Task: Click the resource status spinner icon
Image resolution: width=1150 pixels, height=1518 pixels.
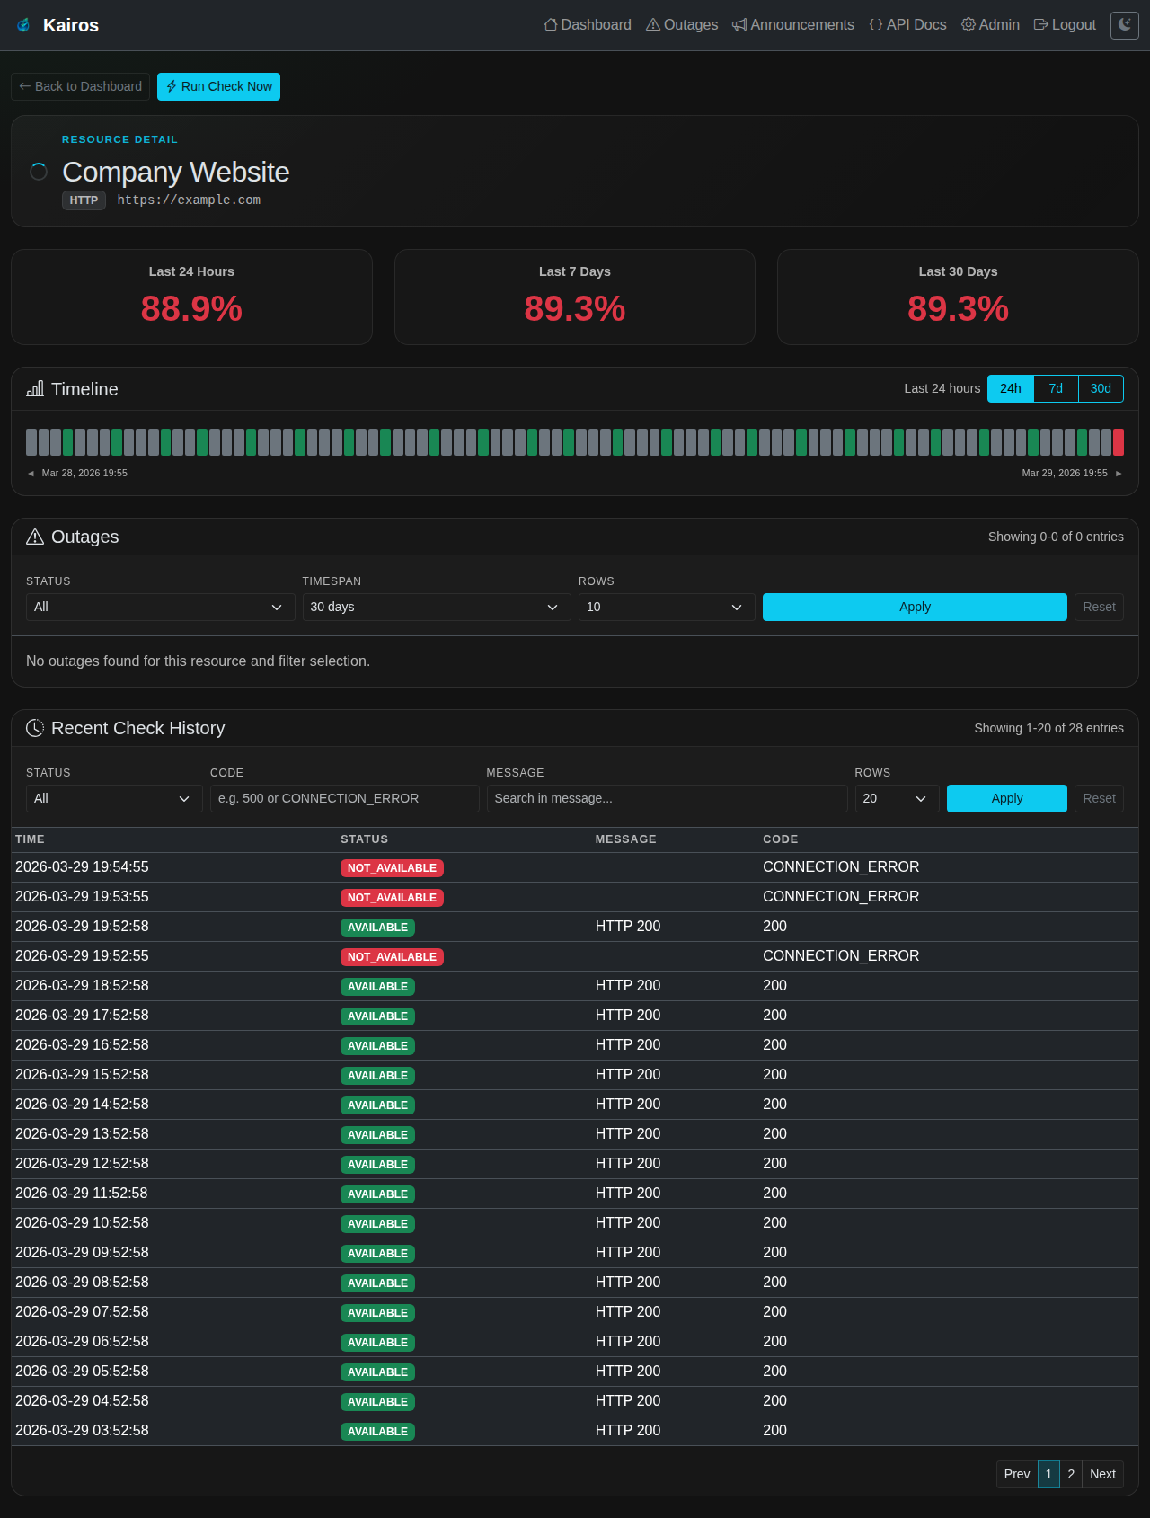Action: pos(39,172)
